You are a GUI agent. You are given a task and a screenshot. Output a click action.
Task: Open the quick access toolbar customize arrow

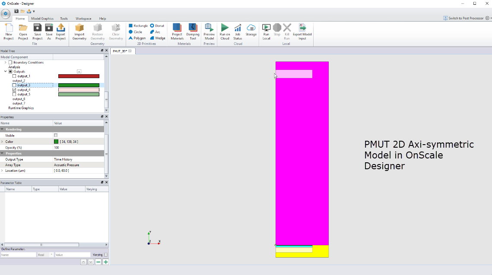(34, 11)
